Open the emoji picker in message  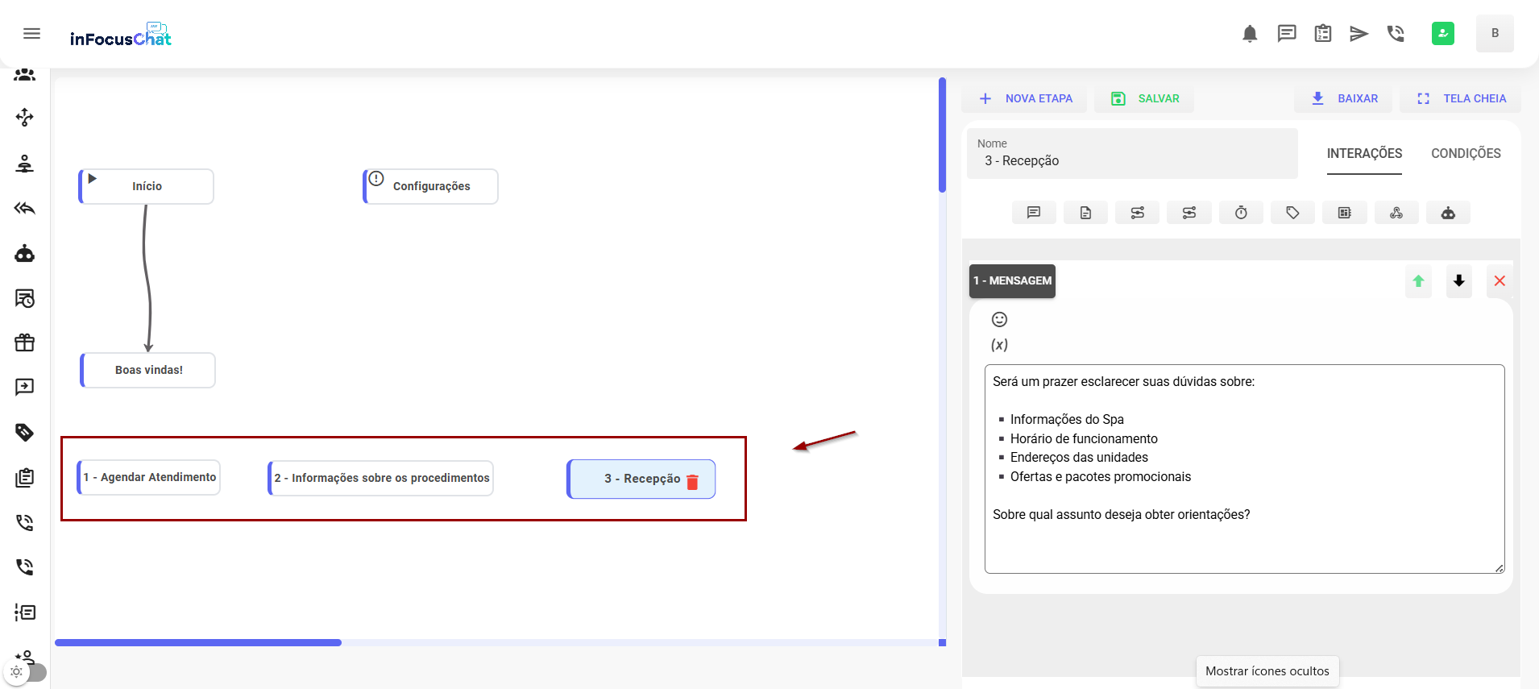click(999, 319)
